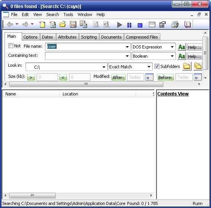Open saved search with folder icon

pos(63,24)
